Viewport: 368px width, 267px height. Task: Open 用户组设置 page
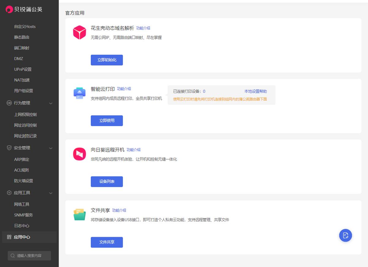tap(23, 91)
